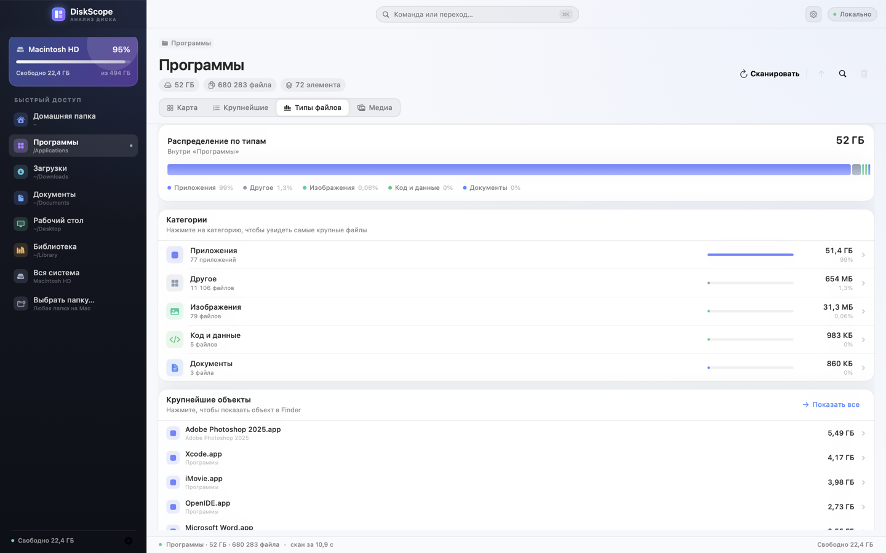Select the Типы файлов tab
This screenshot has height=553, width=886.
pyautogui.click(x=313, y=108)
